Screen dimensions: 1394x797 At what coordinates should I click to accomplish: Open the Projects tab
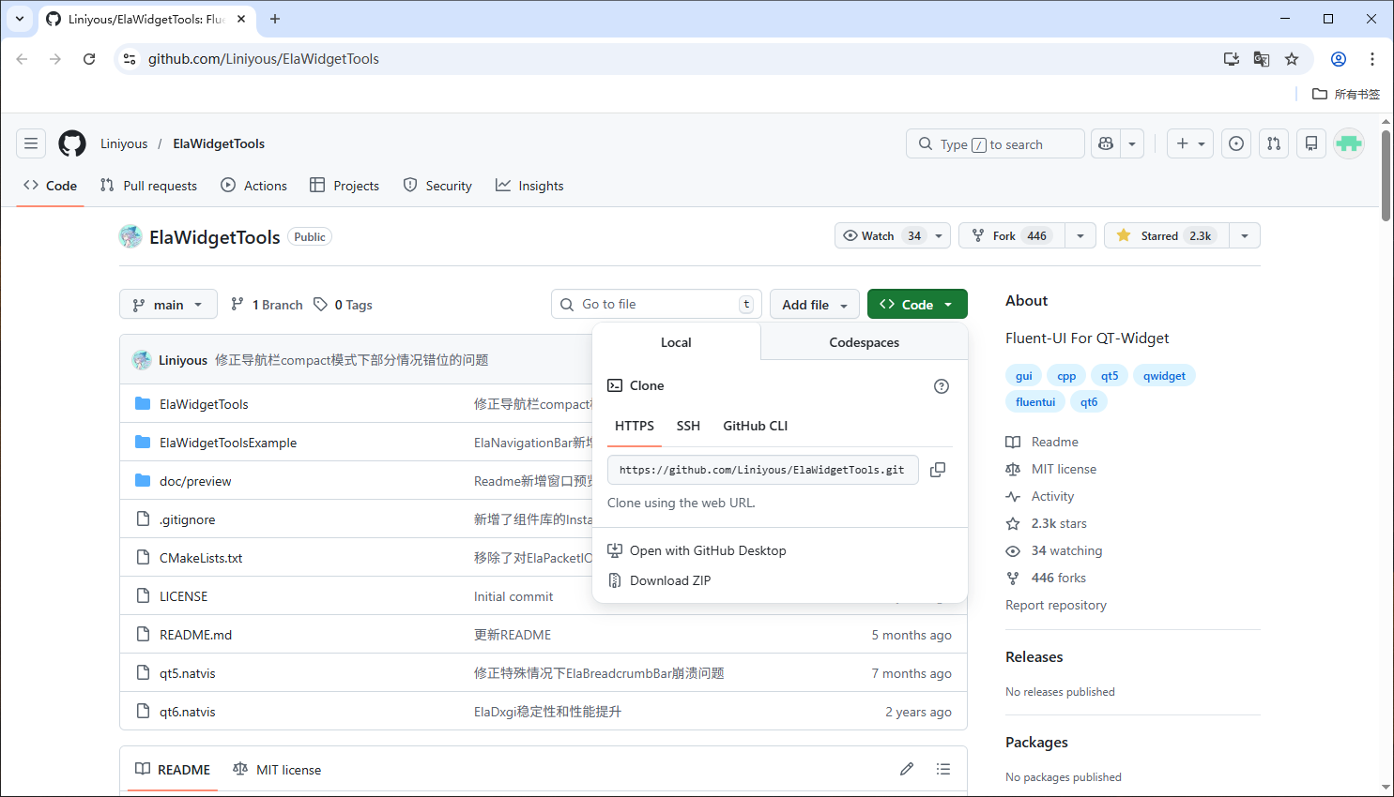[345, 186]
